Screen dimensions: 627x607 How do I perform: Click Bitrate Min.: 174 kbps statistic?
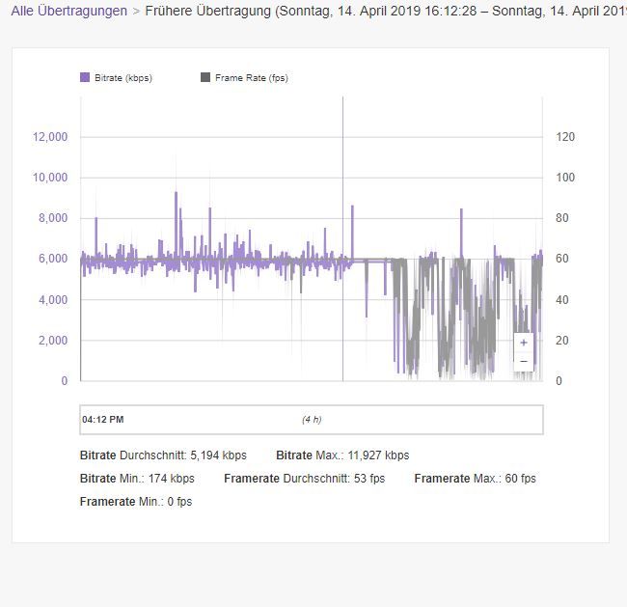tap(137, 479)
